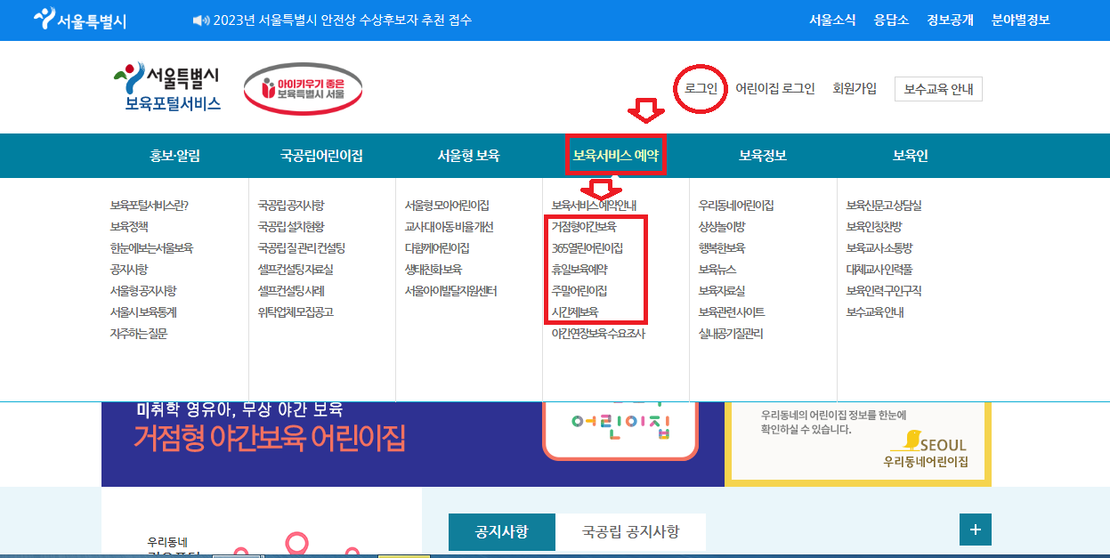
Task: Select 실내공기질관리 submenu item
Action: 731,334
